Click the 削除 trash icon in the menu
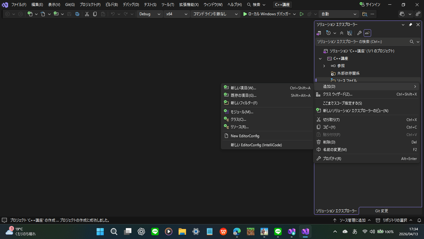Screen dimensions: 424x239 (319, 142)
